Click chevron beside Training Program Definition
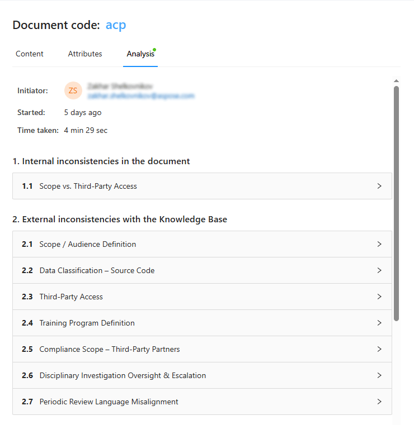 [x=379, y=323]
